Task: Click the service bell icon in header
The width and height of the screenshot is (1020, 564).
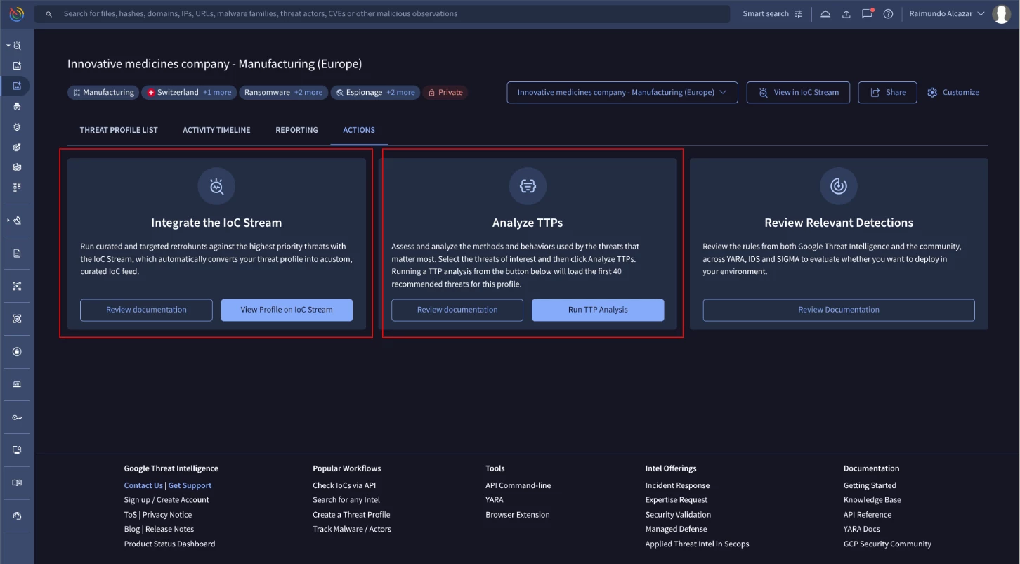Action: point(825,14)
